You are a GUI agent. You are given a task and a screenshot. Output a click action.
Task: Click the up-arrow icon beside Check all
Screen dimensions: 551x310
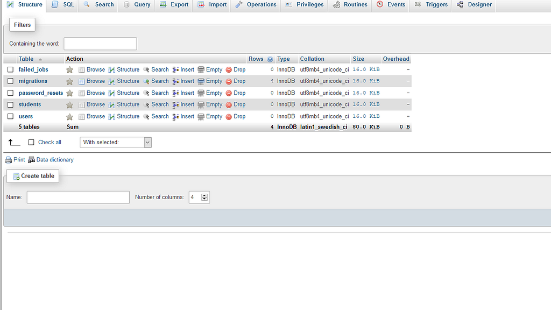[15, 142]
